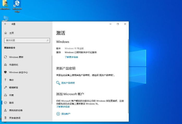Click the Windows 10 专业版 edition text
182x124 pixels.
[x=74, y=48]
